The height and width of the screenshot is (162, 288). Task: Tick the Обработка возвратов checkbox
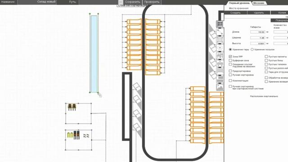point(266,78)
